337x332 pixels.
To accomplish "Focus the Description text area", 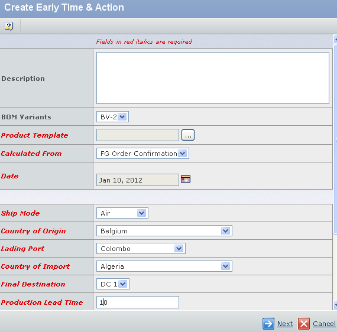I will 213,78.
